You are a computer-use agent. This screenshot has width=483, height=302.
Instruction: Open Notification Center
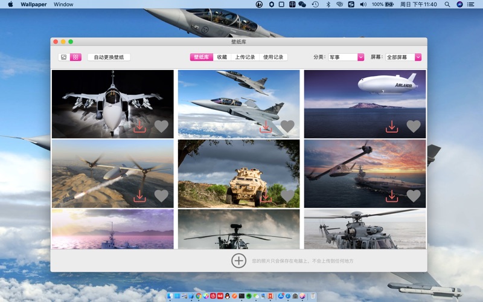click(x=471, y=4)
